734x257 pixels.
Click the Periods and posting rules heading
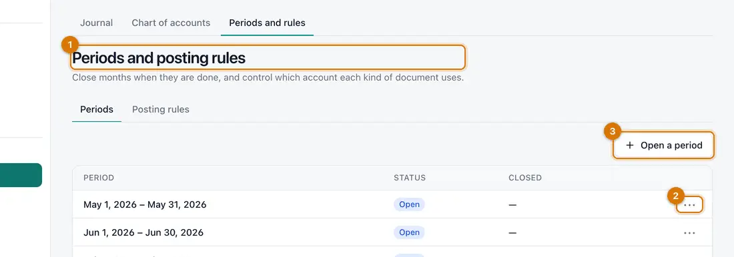point(159,58)
